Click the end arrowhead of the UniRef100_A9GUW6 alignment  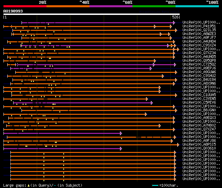coord(176,72)
